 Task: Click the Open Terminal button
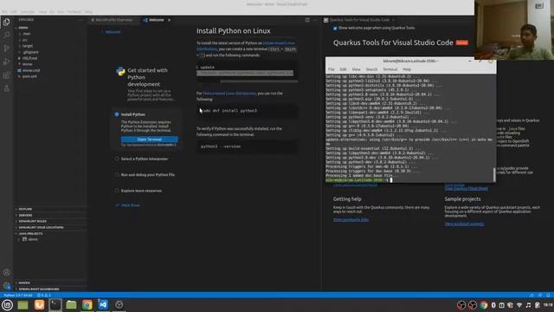pos(150,140)
